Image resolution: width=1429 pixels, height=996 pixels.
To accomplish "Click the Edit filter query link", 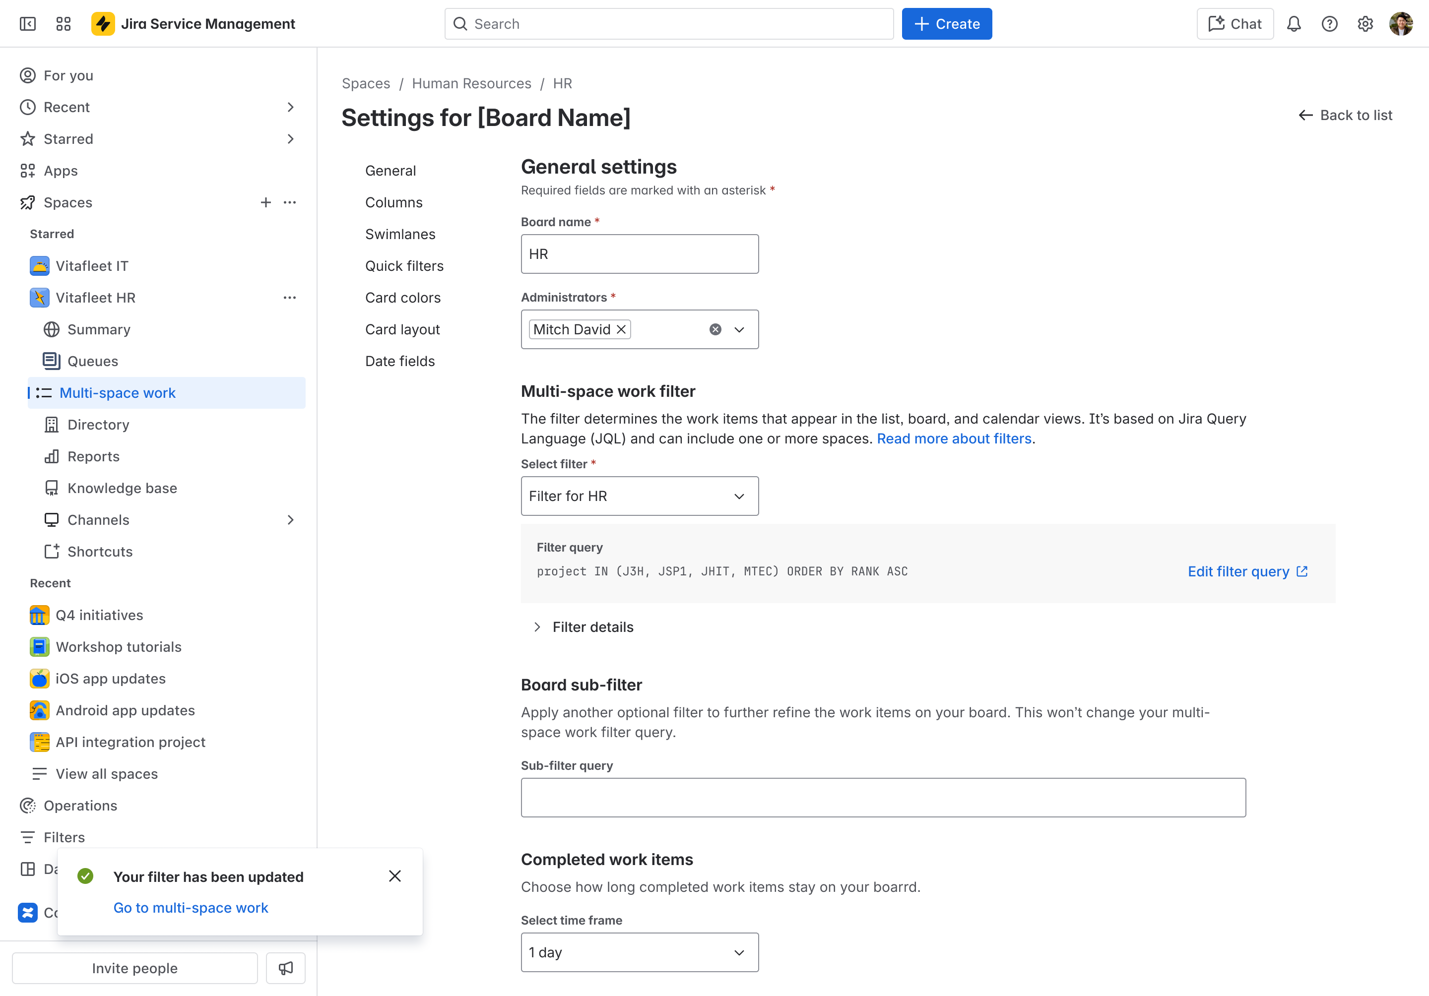I will coord(1248,571).
